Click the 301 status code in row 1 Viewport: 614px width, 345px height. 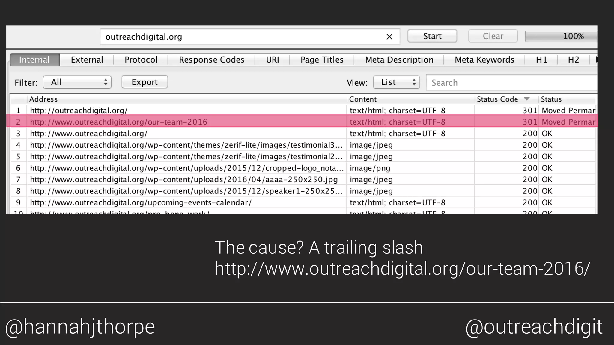point(530,111)
